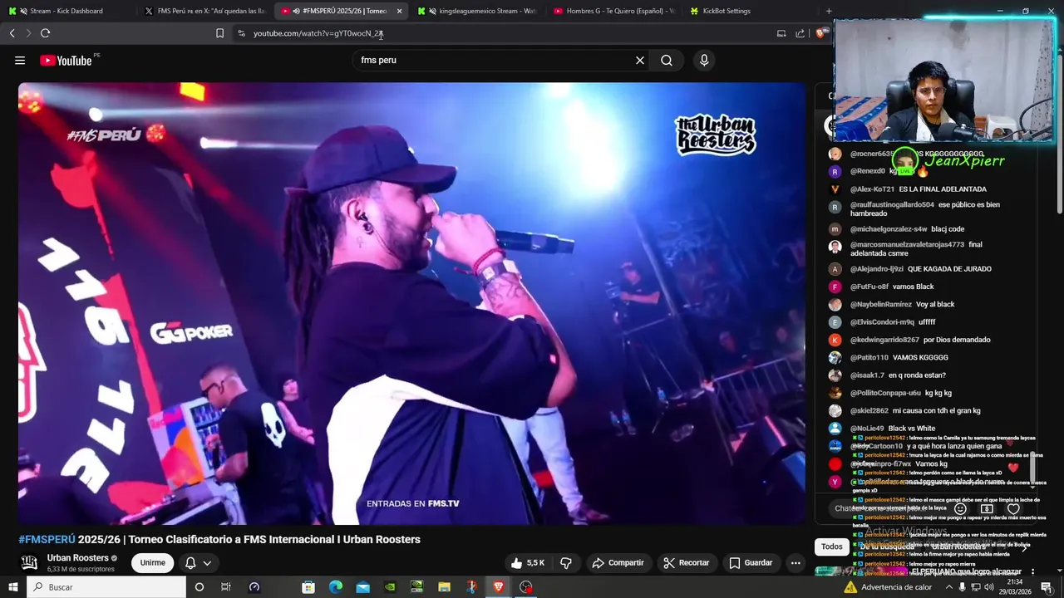This screenshot has width=1064, height=598.
Task: Open the notification bell dropdown
Action: click(x=198, y=562)
